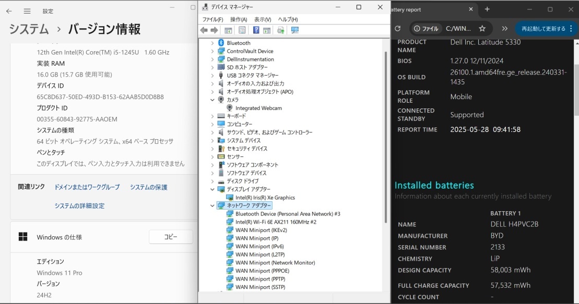Viewport: 579px width, 304px height.
Task: Open システムの保護 link
Action: tap(148, 187)
